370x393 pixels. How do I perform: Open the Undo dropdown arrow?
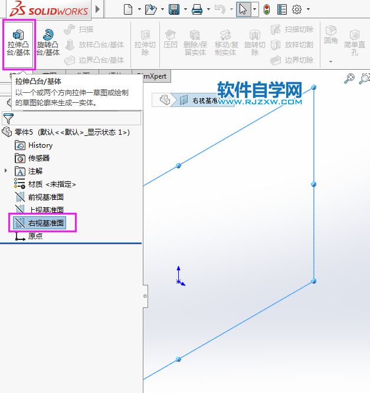231,9
